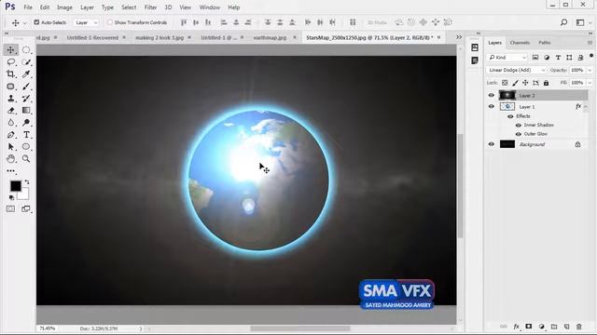
Task: Select the Elliptical Marquee tool
Action: pos(26,49)
